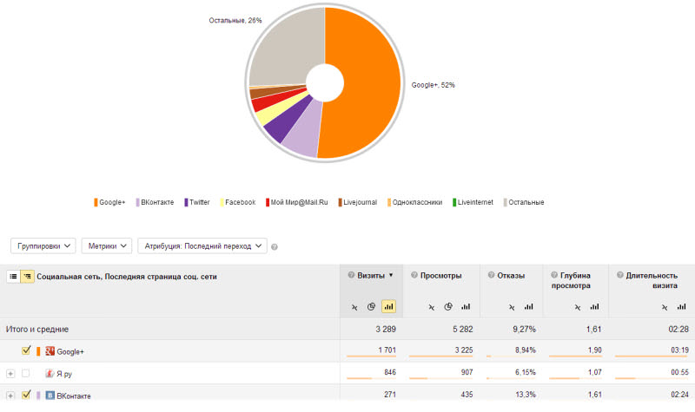Expand the ВКонтакте row

(x=10, y=396)
